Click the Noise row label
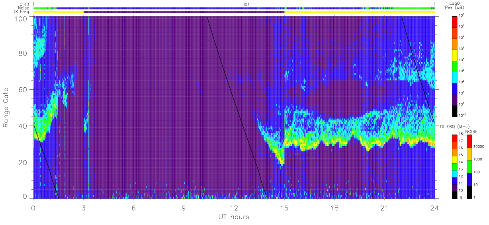This screenshot has width=489, height=225. (24, 8)
